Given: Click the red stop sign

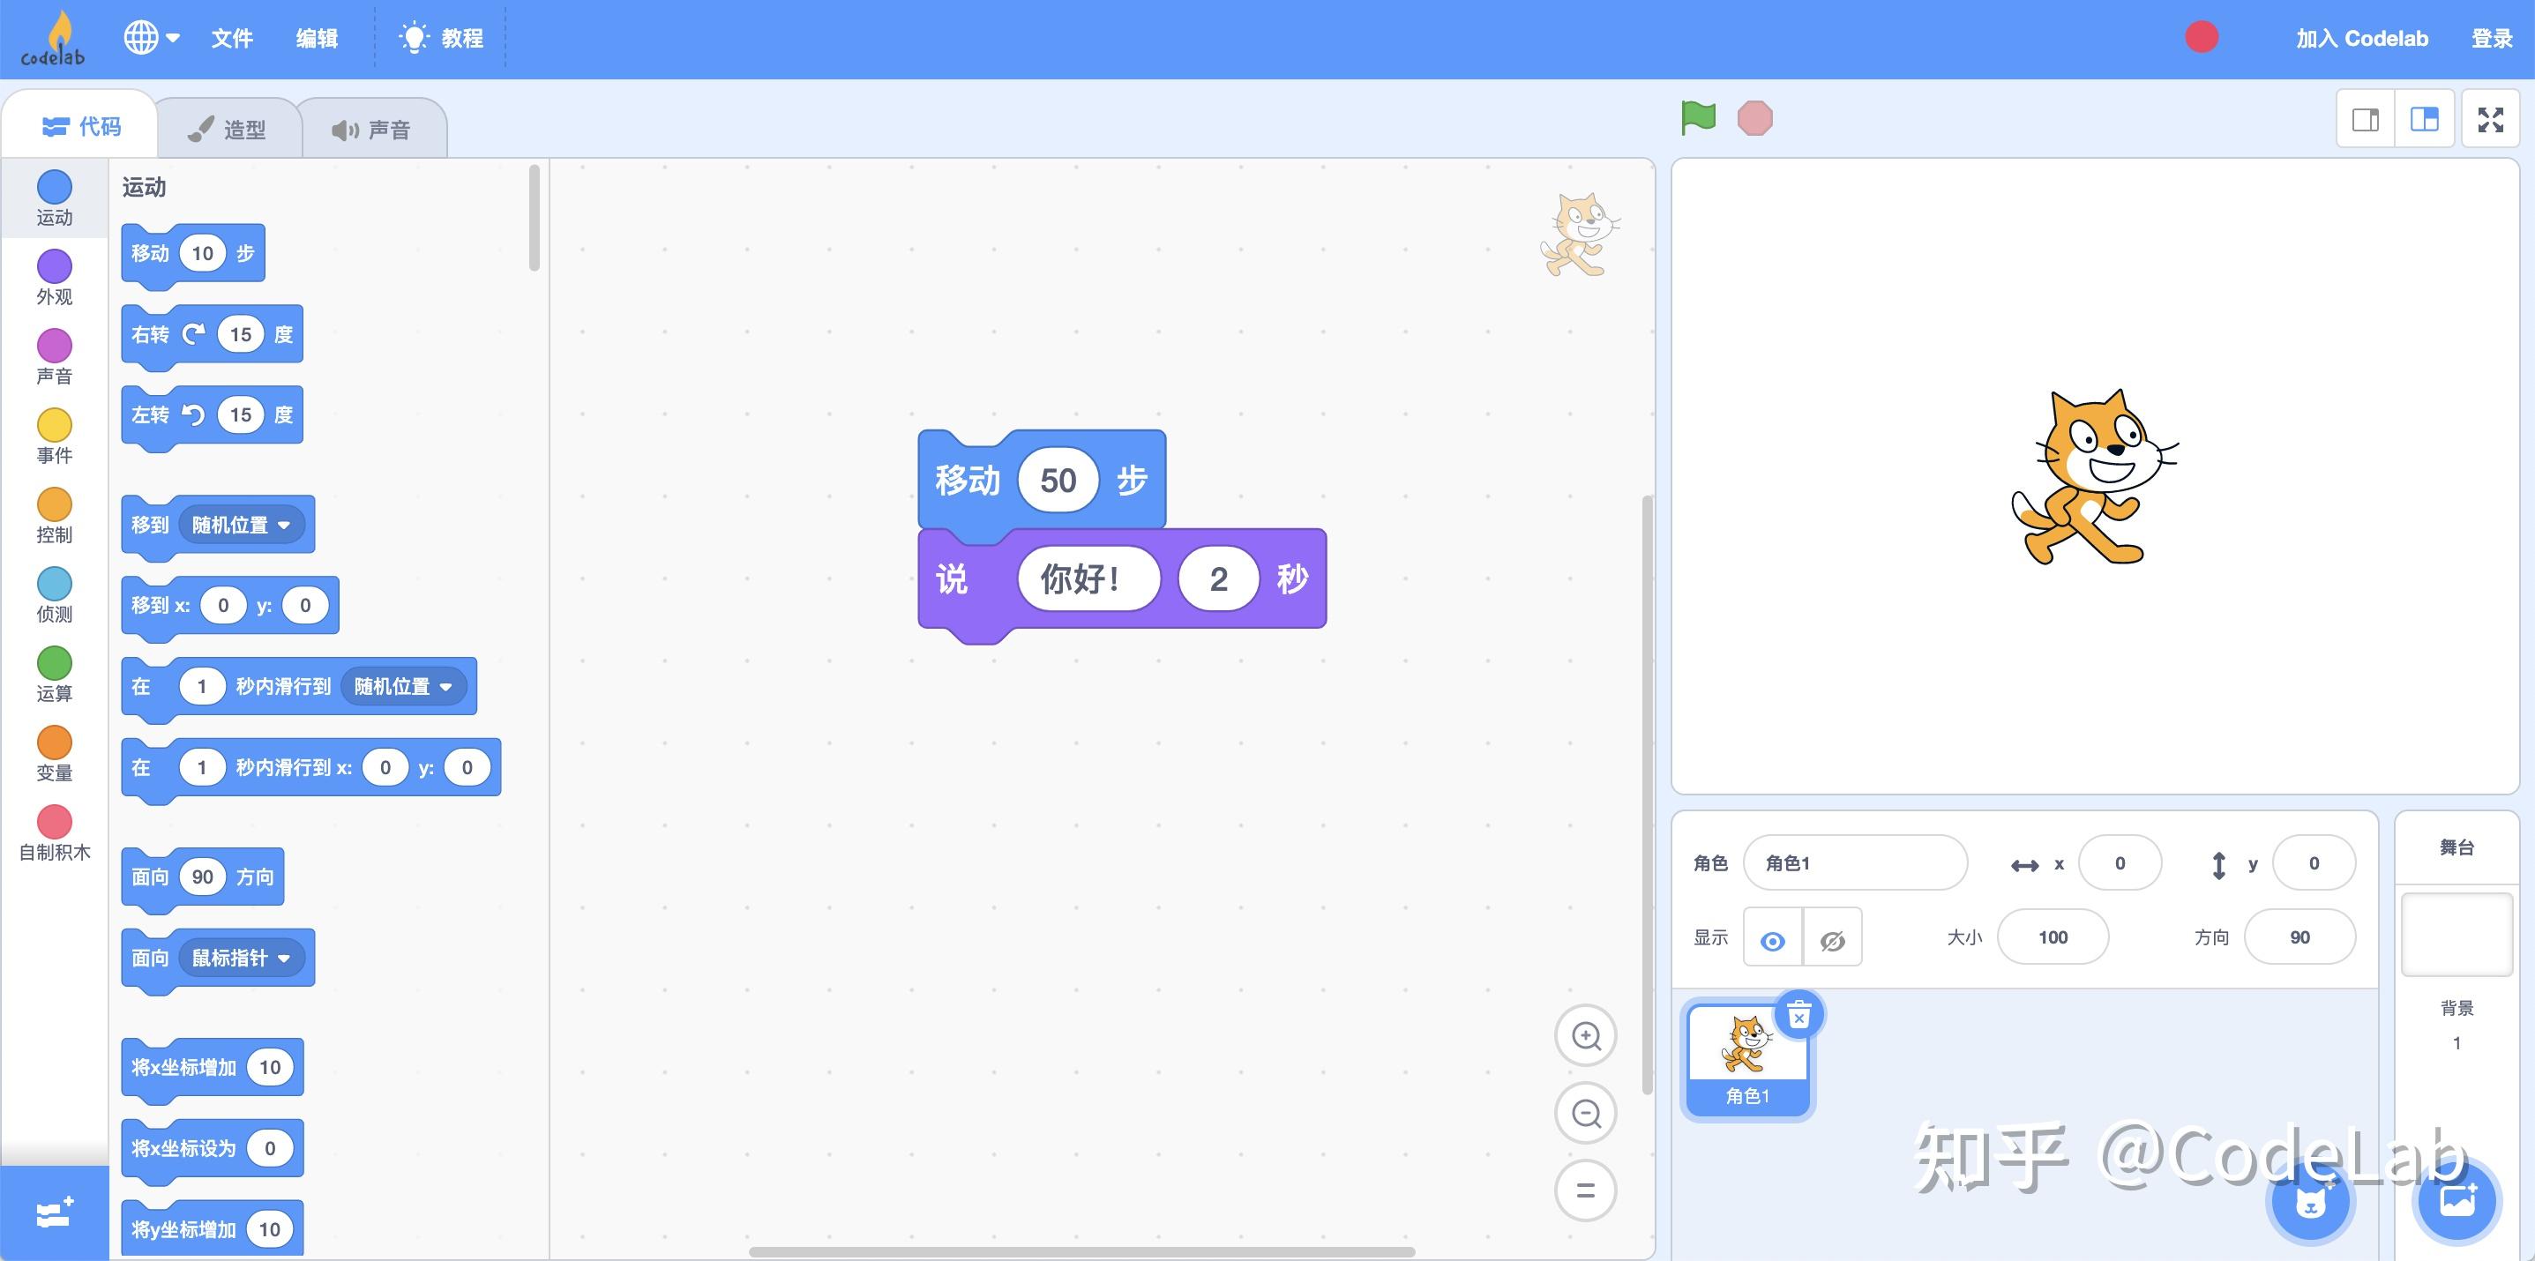Looking at the screenshot, I should 1754,117.
